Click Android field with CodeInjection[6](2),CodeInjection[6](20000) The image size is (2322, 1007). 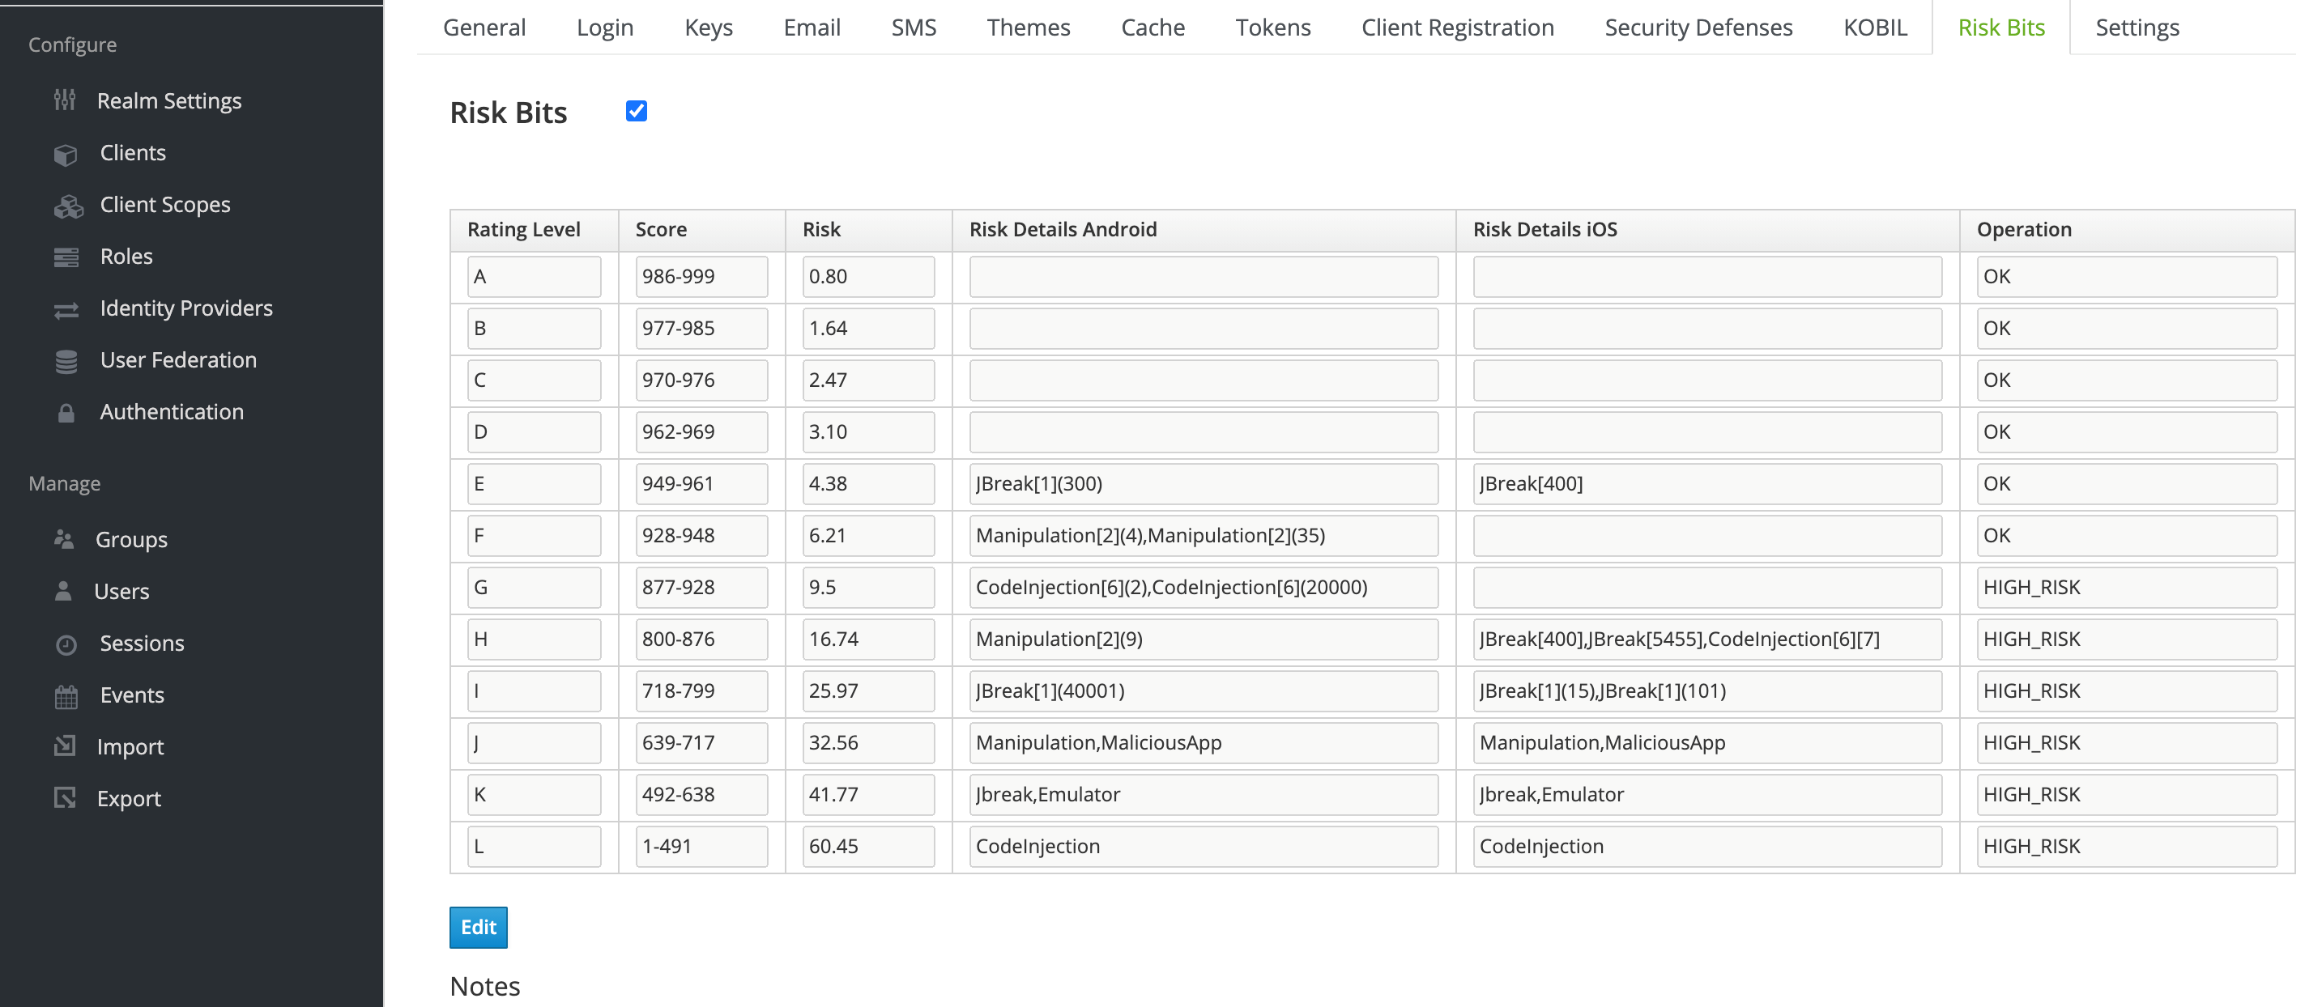click(1204, 587)
